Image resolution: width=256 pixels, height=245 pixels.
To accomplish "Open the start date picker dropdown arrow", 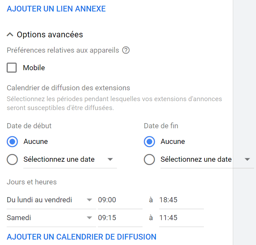I will point(110,159).
